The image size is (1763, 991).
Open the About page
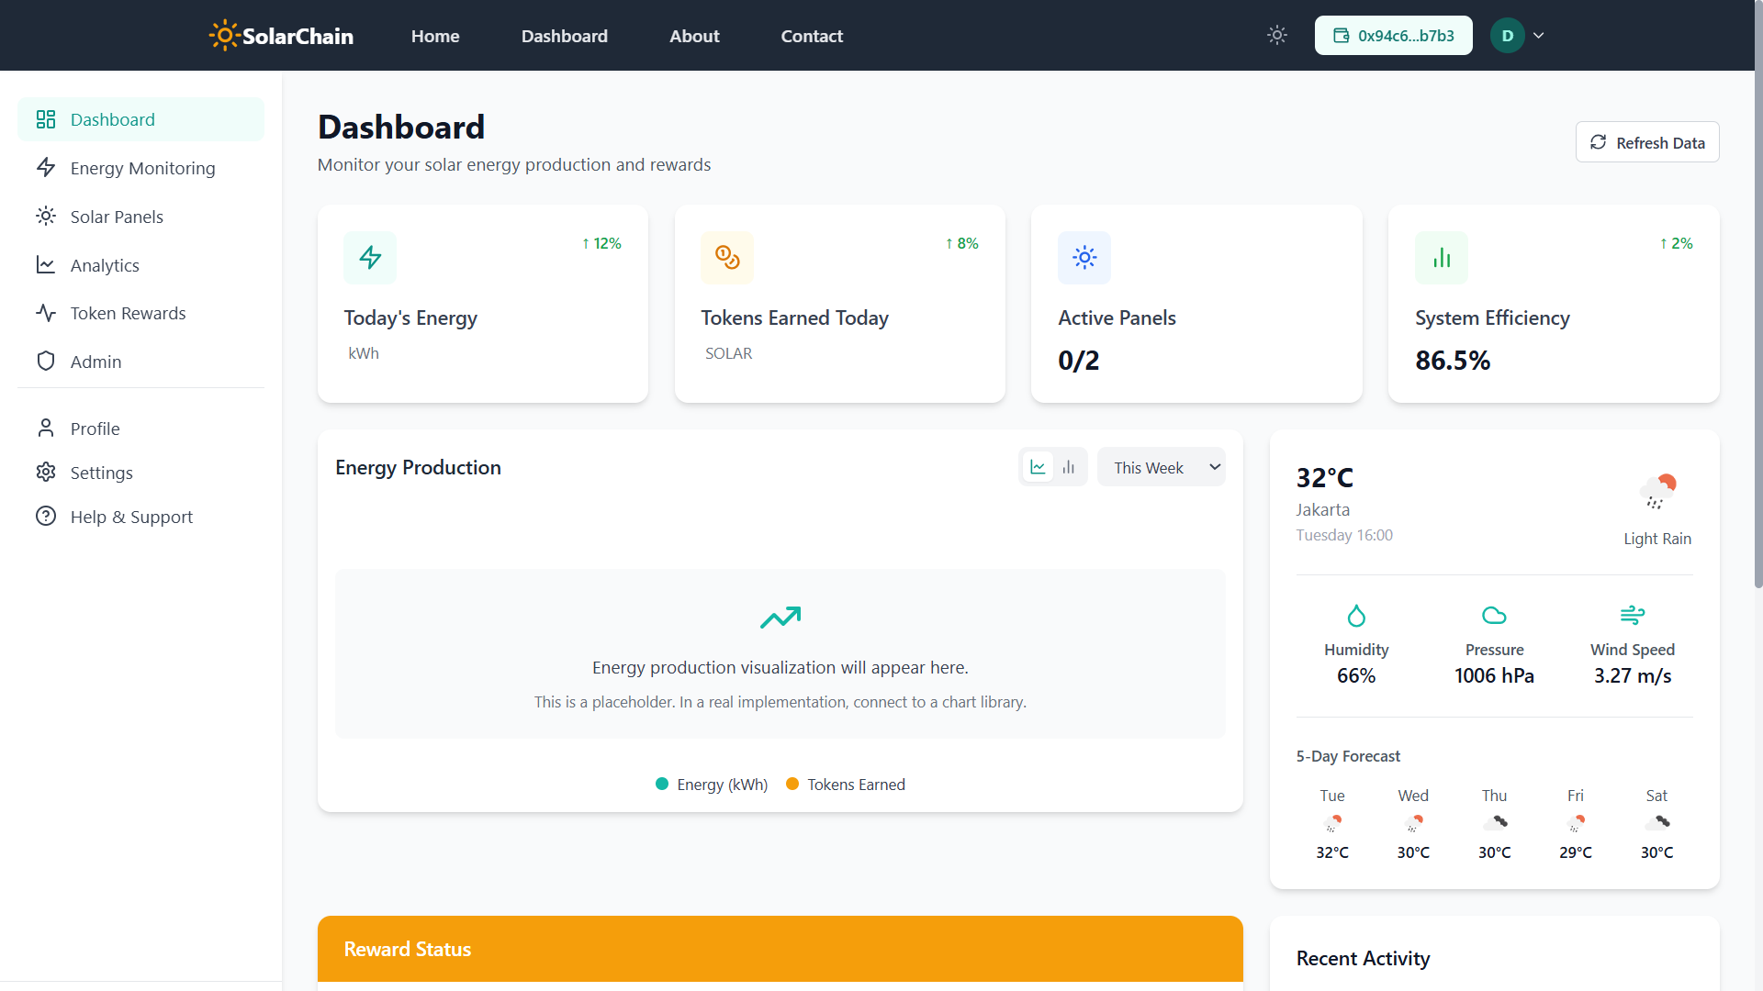pos(694,36)
